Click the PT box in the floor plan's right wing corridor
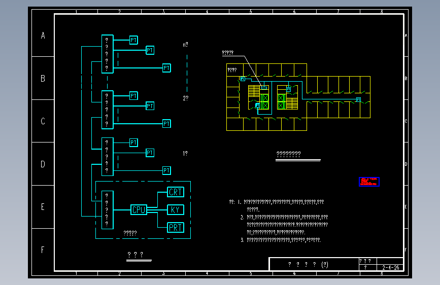Viewport: 440px width, 285px height. pyautogui.click(x=358, y=99)
